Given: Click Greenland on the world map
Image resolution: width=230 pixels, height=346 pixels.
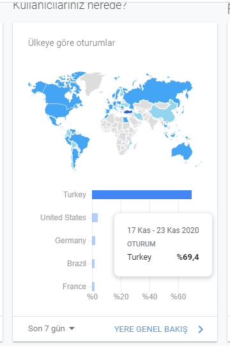Looking at the screenshot, I should 92,83.
